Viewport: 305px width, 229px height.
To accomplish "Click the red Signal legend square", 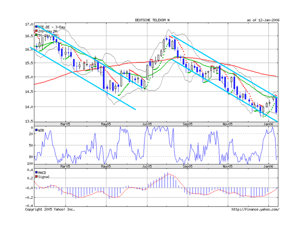I will (x=36, y=176).
